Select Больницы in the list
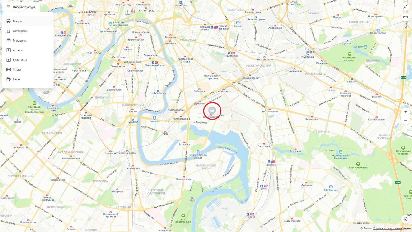 coord(28,60)
